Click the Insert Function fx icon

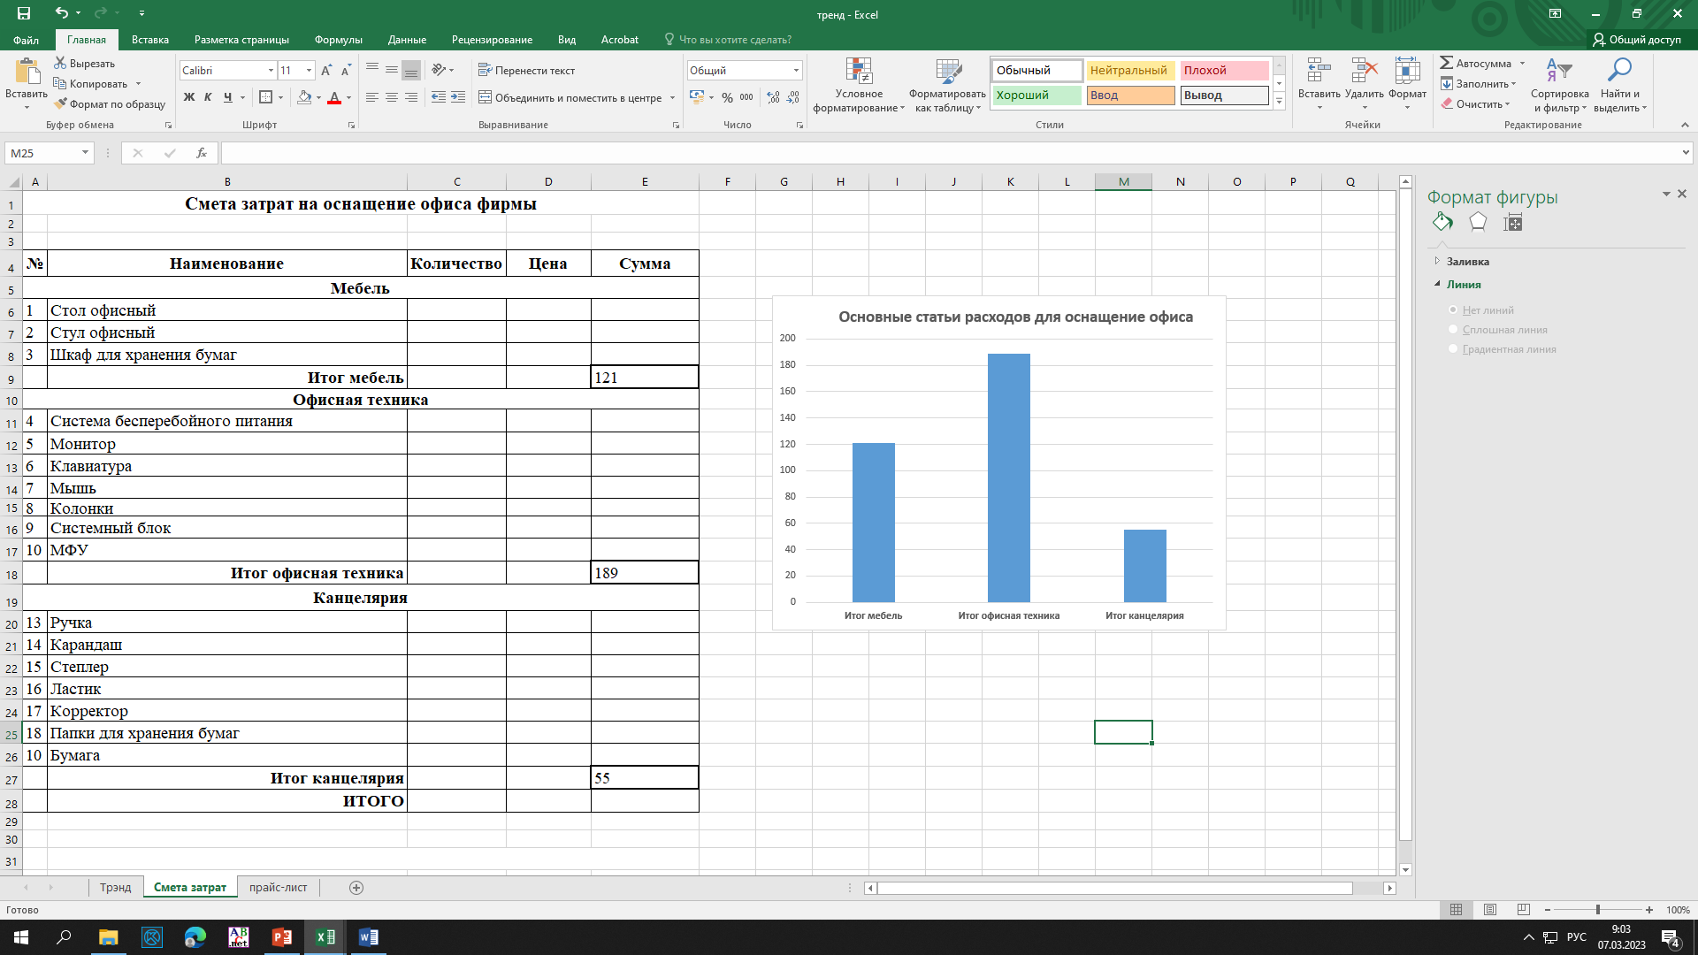tap(202, 153)
